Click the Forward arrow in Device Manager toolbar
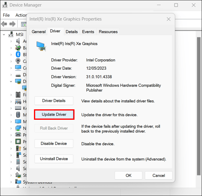Image resolution: width=202 pixels, height=196 pixels. point(13,24)
